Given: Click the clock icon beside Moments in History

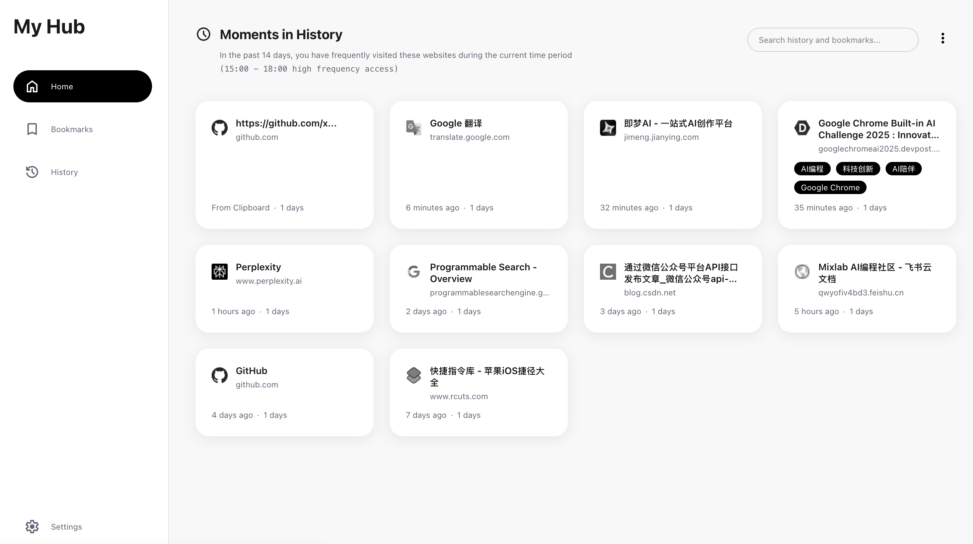Looking at the screenshot, I should 204,34.
